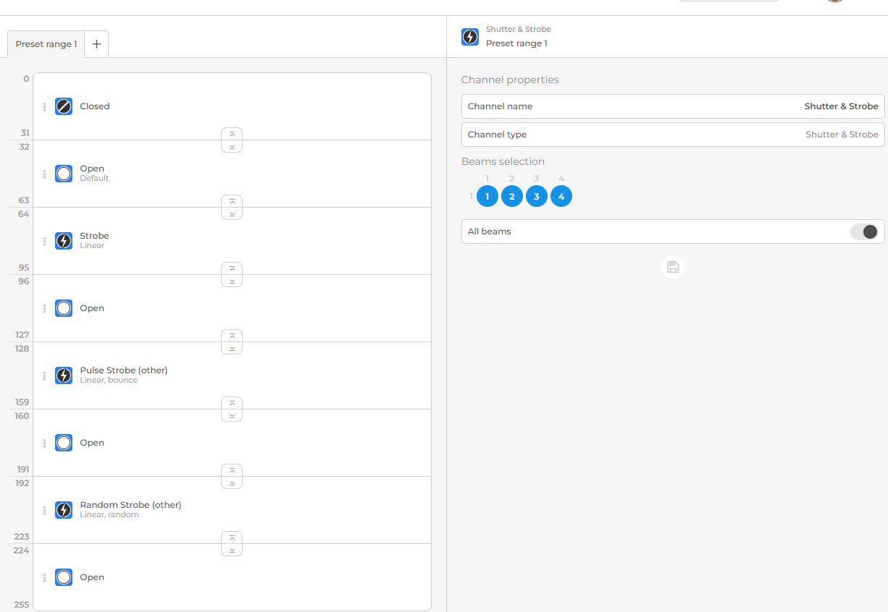Image resolution: width=888 pixels, height=612 pixels.
Task: Click the down chevron at value 32
Action: coord(232,146)
